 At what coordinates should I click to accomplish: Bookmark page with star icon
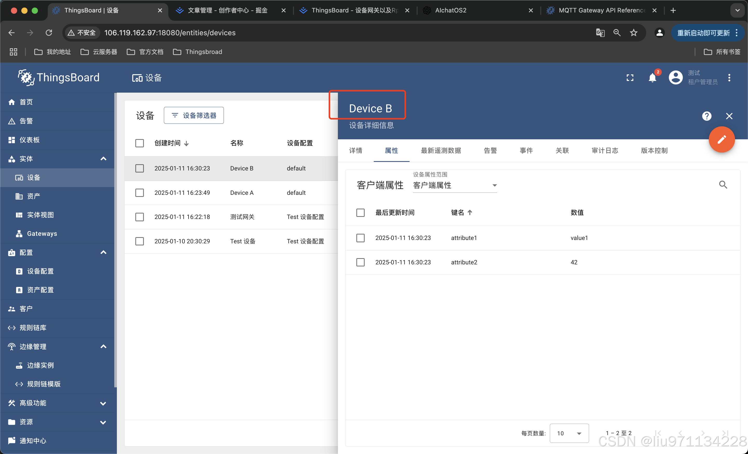(633, 33)
